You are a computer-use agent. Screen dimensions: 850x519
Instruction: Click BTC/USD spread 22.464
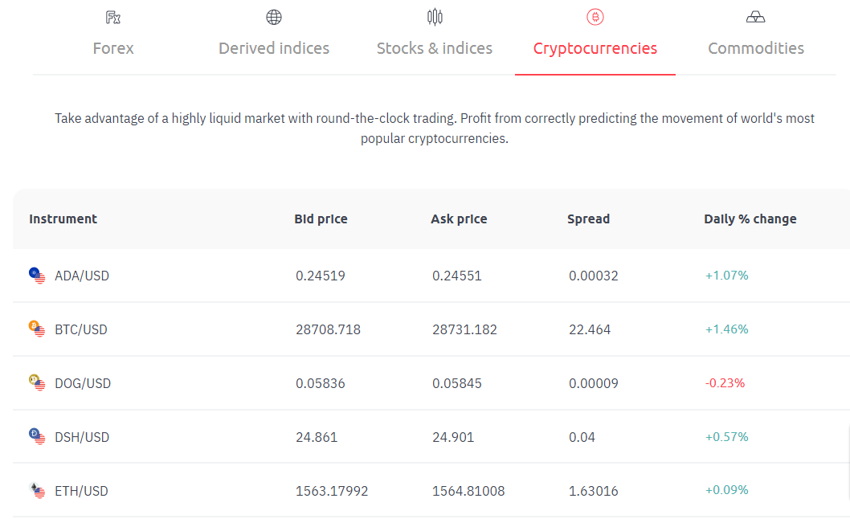(x=590, y=329)
